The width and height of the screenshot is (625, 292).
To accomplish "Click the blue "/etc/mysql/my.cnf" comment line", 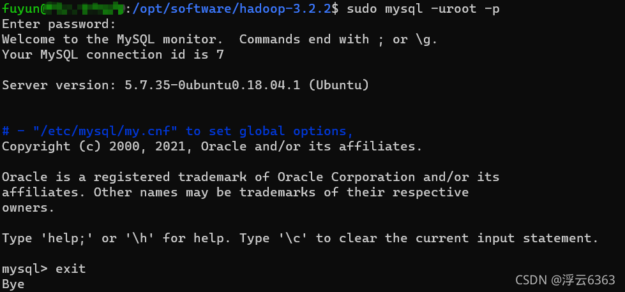I will click(177, 131).
